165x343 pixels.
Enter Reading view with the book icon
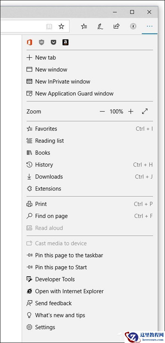(49, 26)
